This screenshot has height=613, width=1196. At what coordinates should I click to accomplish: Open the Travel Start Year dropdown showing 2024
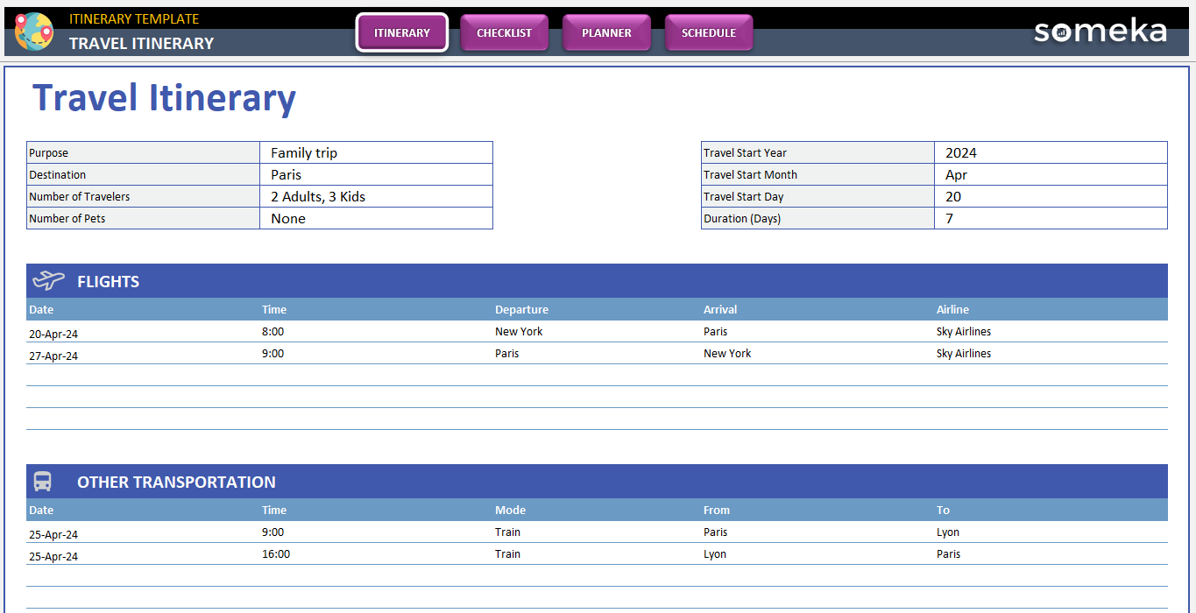coord(1050,151)
